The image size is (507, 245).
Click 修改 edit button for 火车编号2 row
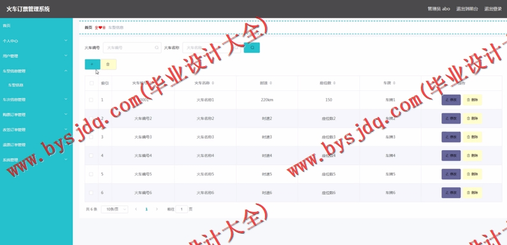coord(451,118)
